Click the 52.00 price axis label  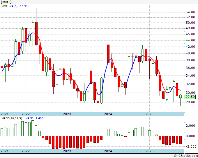click(190, 17)
